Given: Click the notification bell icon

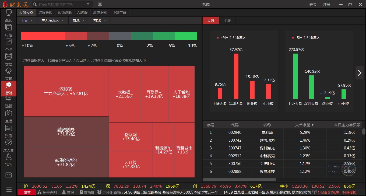Looking at the screenshot, I should pyautogui.click(x=100, y=4).
